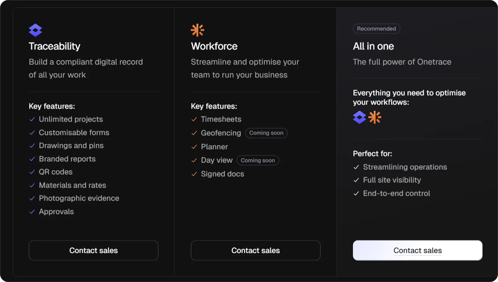Toggle the checkmark next to Signed docs
Screen dimensions: 498x282
pos(194,174)
